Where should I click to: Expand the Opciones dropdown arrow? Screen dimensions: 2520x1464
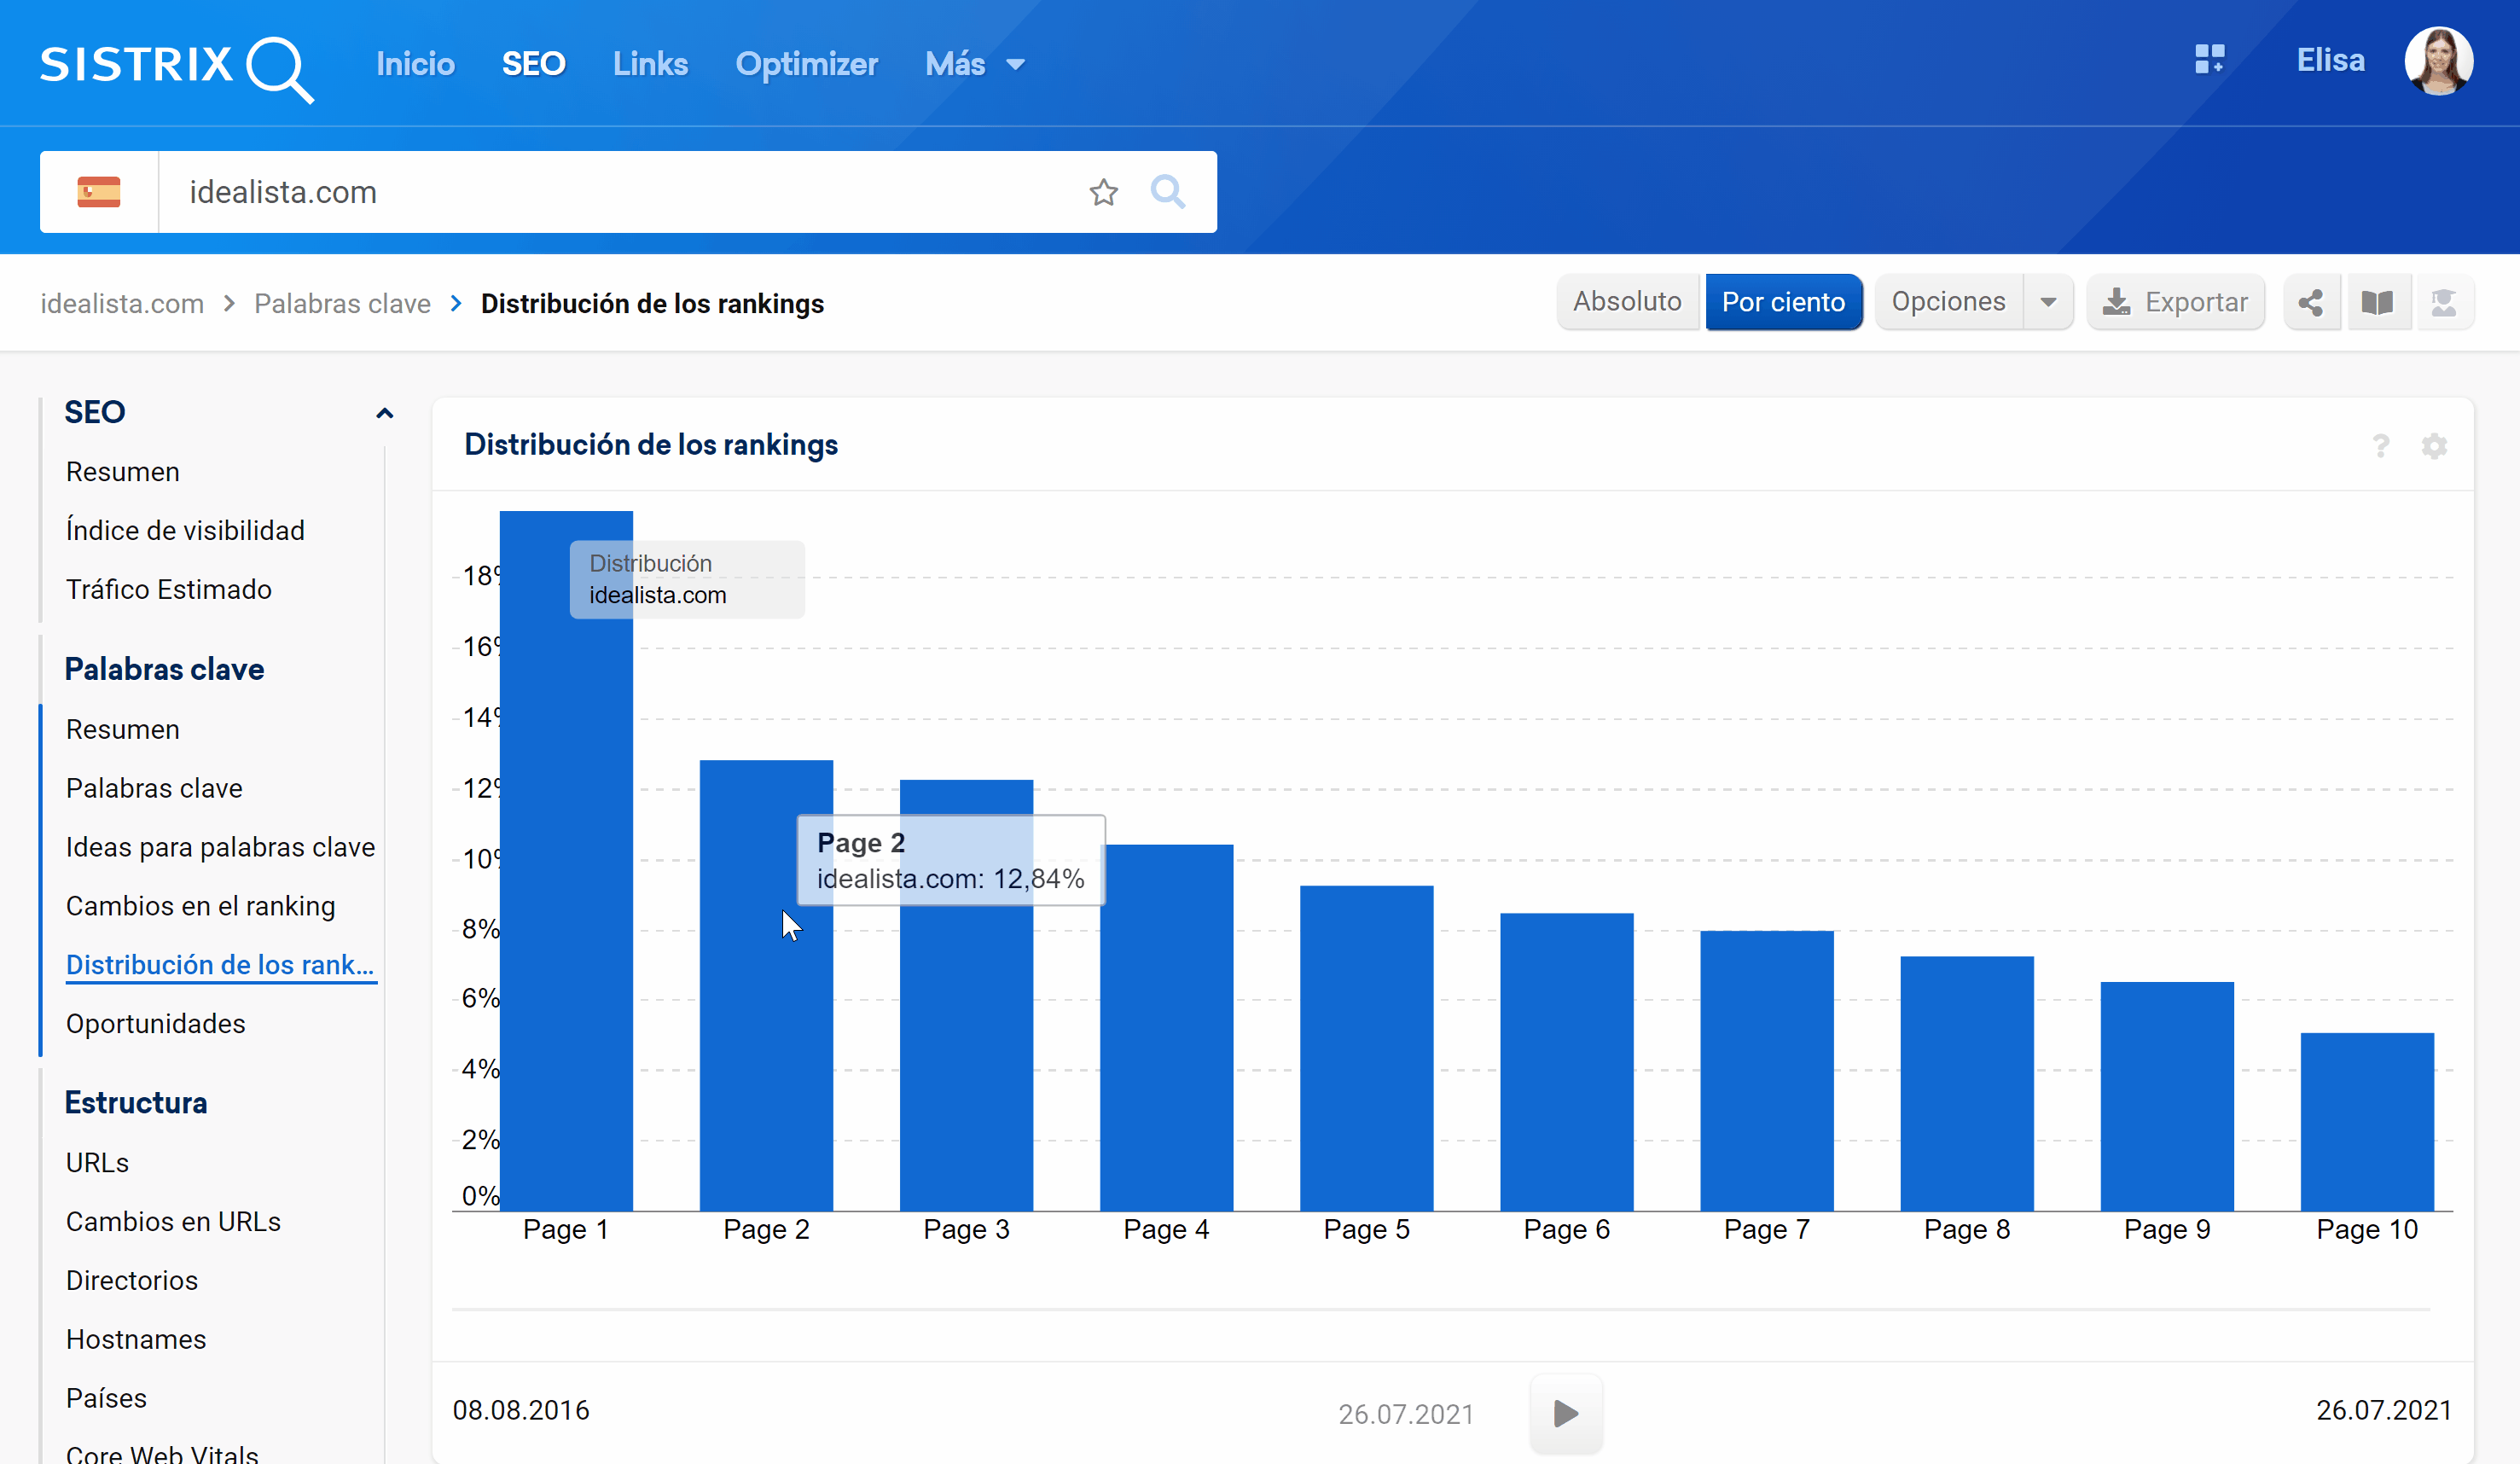point(2047,302)
